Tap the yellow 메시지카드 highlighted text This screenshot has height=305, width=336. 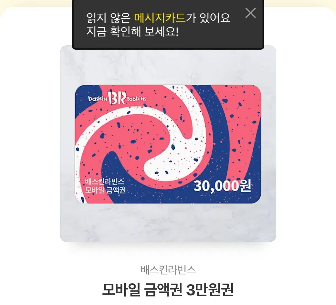tap(160, 18)
